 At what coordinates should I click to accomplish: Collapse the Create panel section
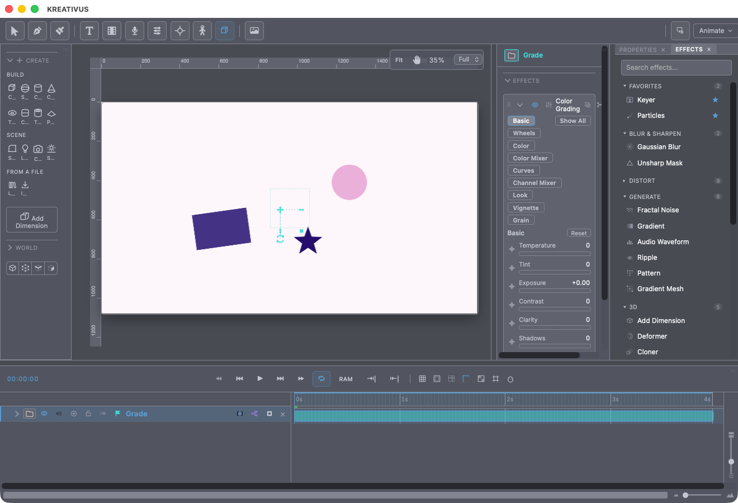[10, 60]
